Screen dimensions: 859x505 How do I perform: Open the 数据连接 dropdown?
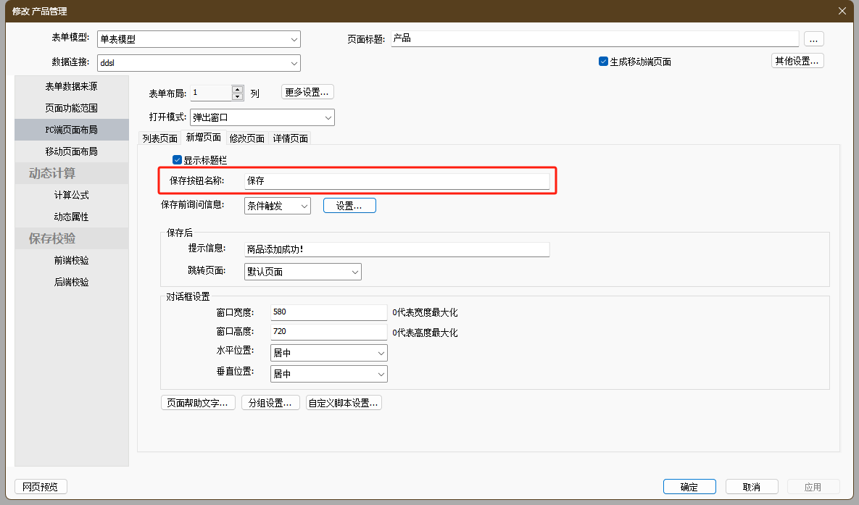tap(294, 63)
